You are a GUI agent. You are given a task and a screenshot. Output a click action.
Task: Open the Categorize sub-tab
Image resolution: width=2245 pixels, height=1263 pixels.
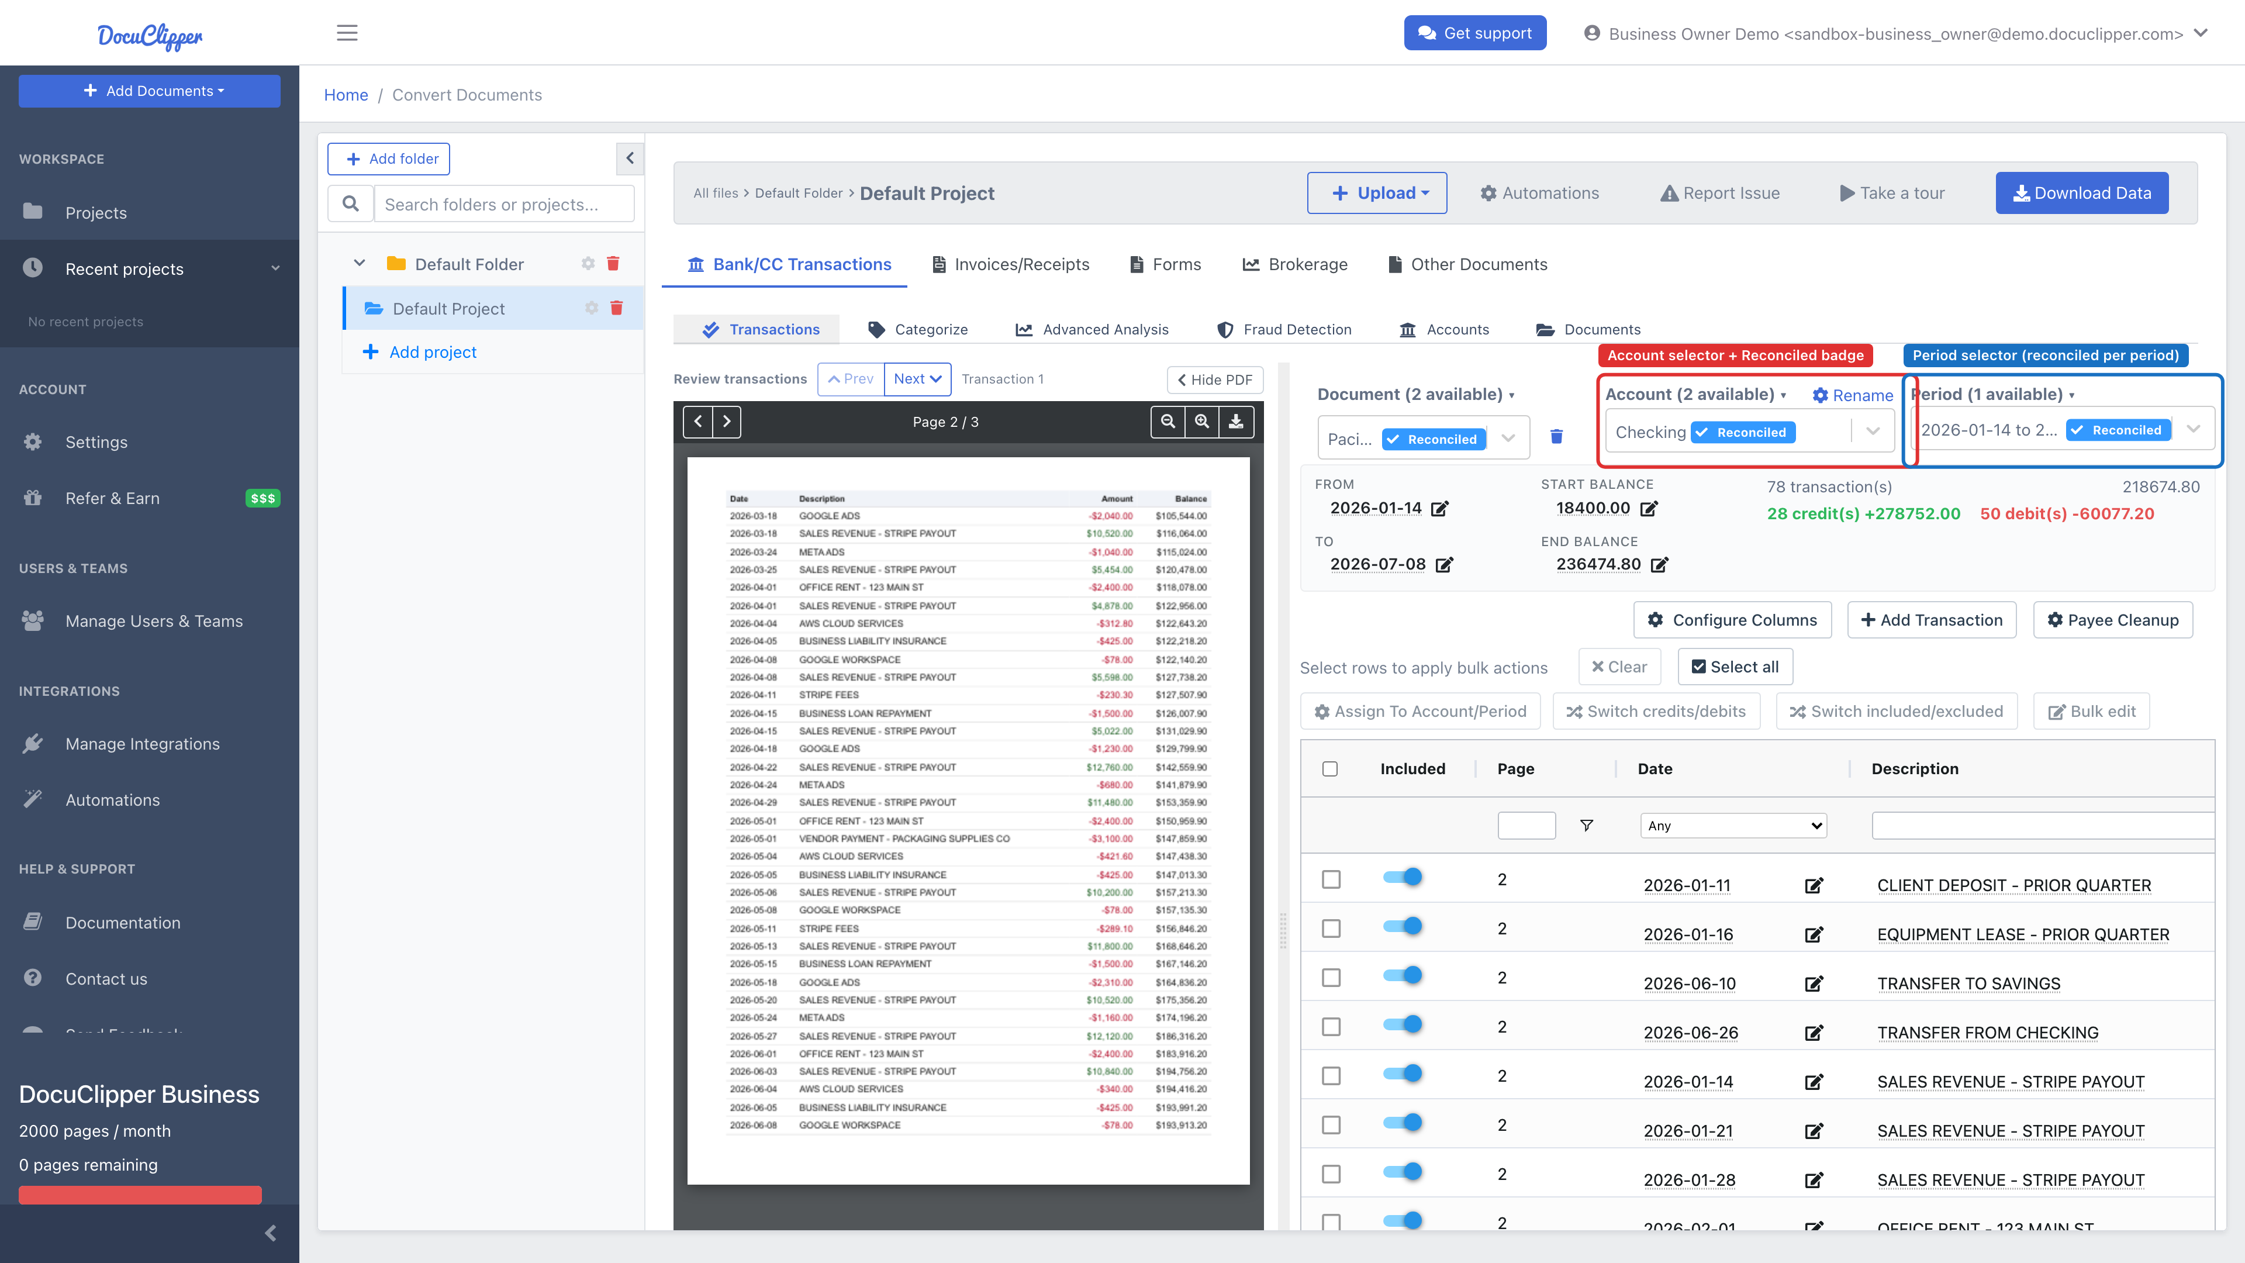(918, 329)
